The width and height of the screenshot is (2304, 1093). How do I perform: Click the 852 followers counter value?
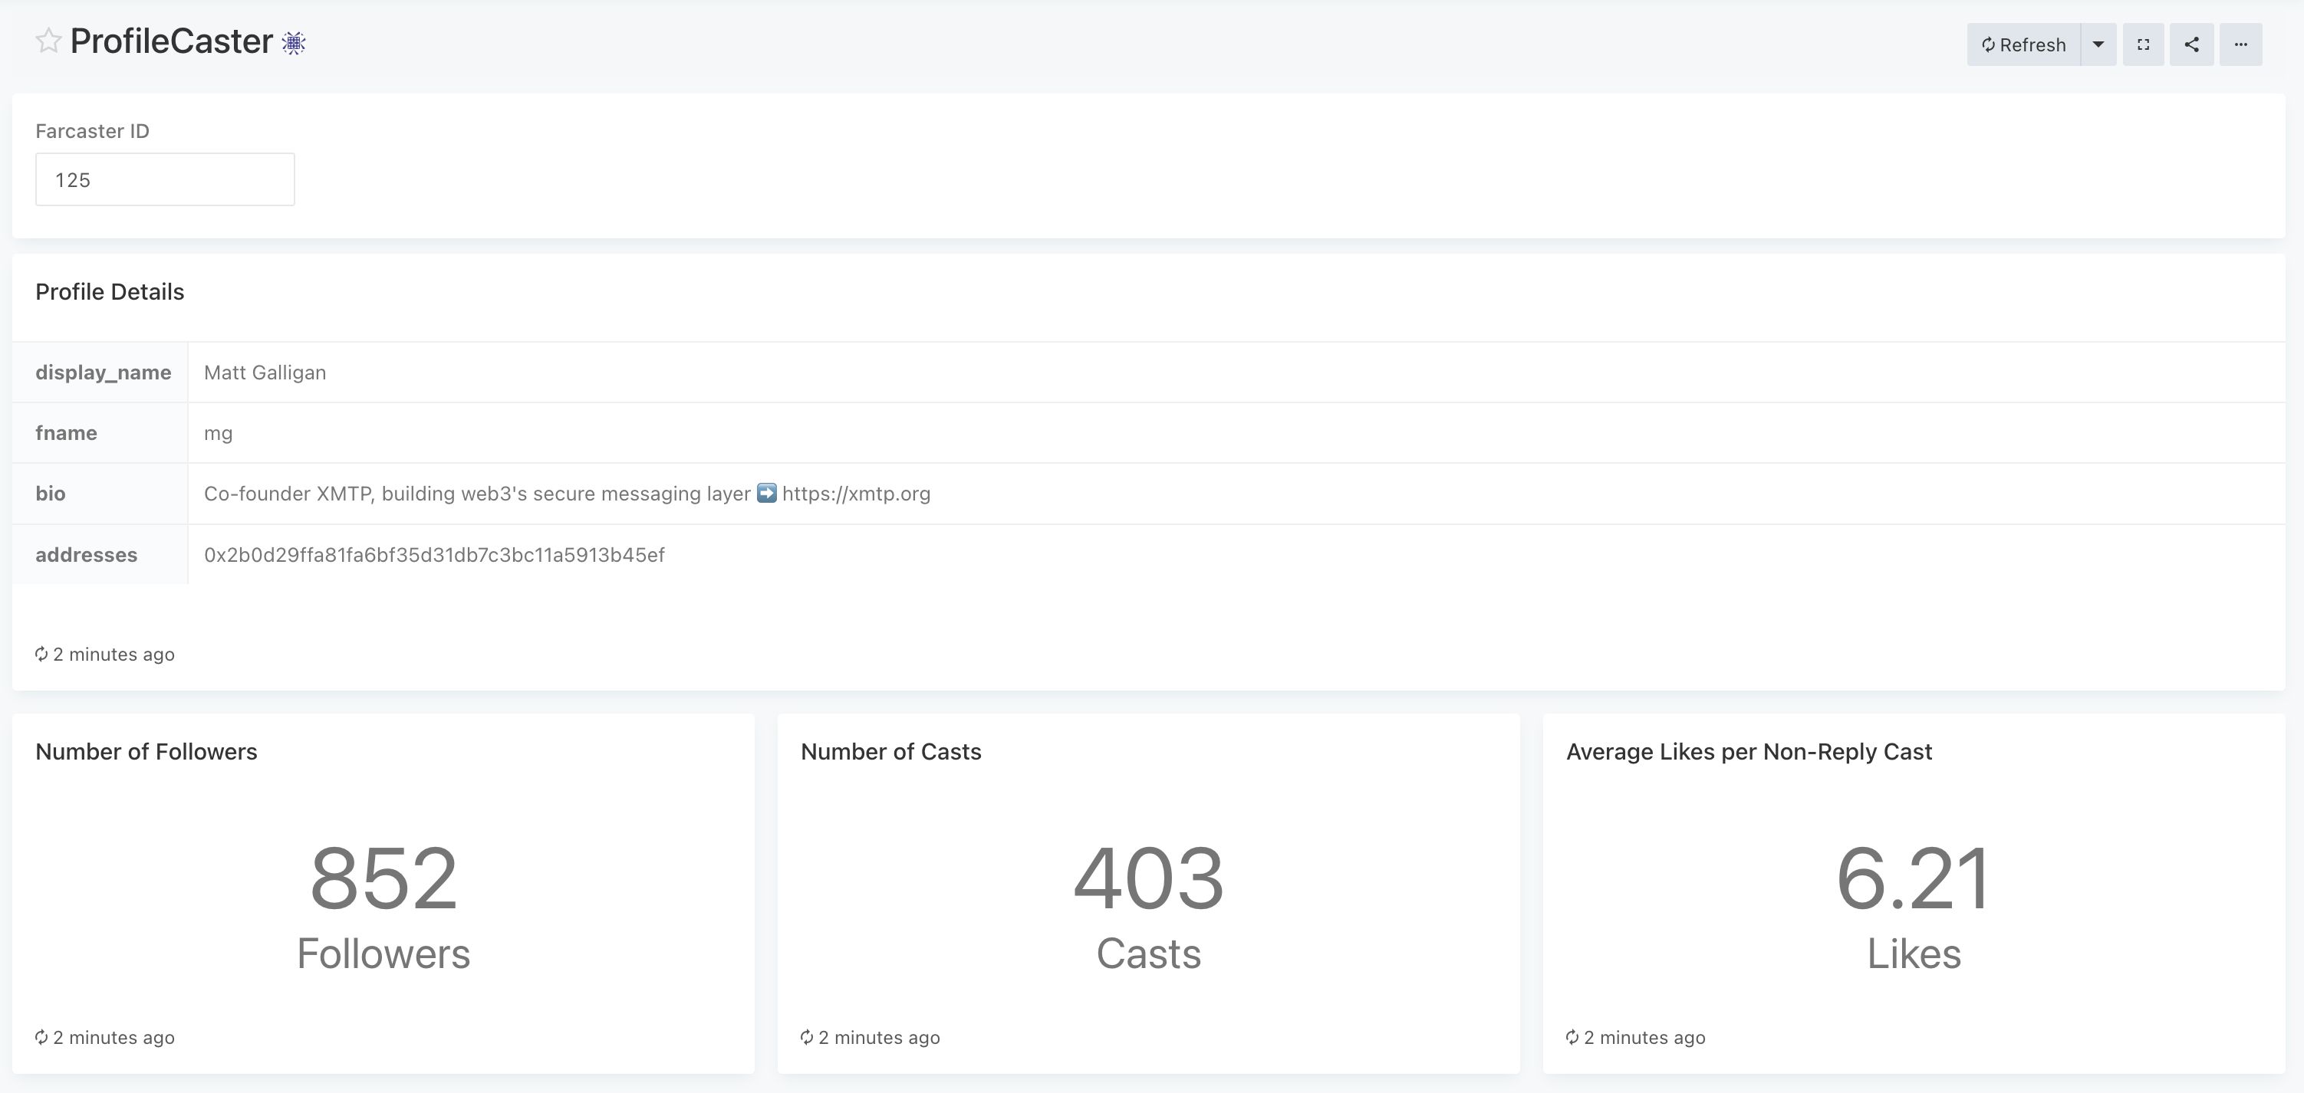(x=383, y=879)
